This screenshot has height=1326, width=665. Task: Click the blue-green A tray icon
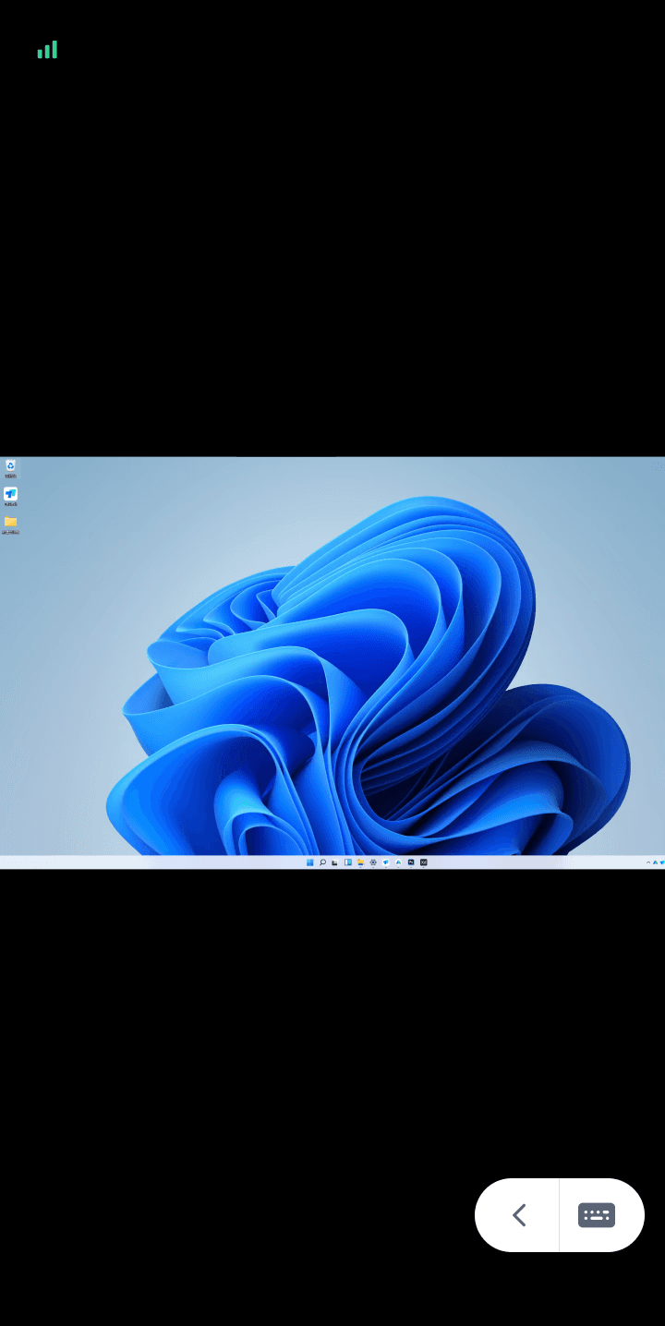pos(655,862)
